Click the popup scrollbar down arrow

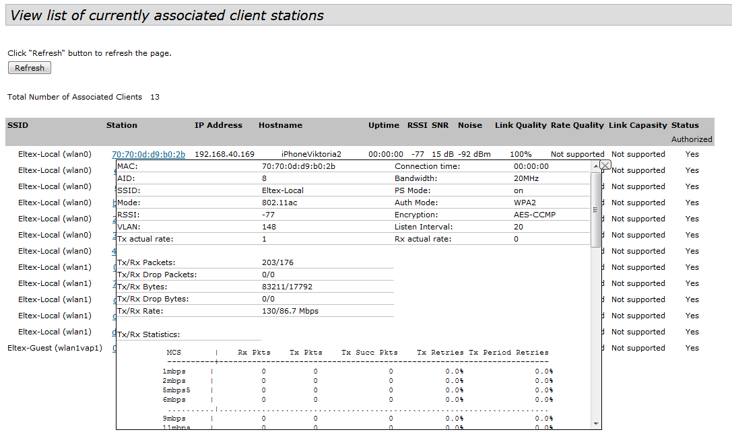coord(596,423)
